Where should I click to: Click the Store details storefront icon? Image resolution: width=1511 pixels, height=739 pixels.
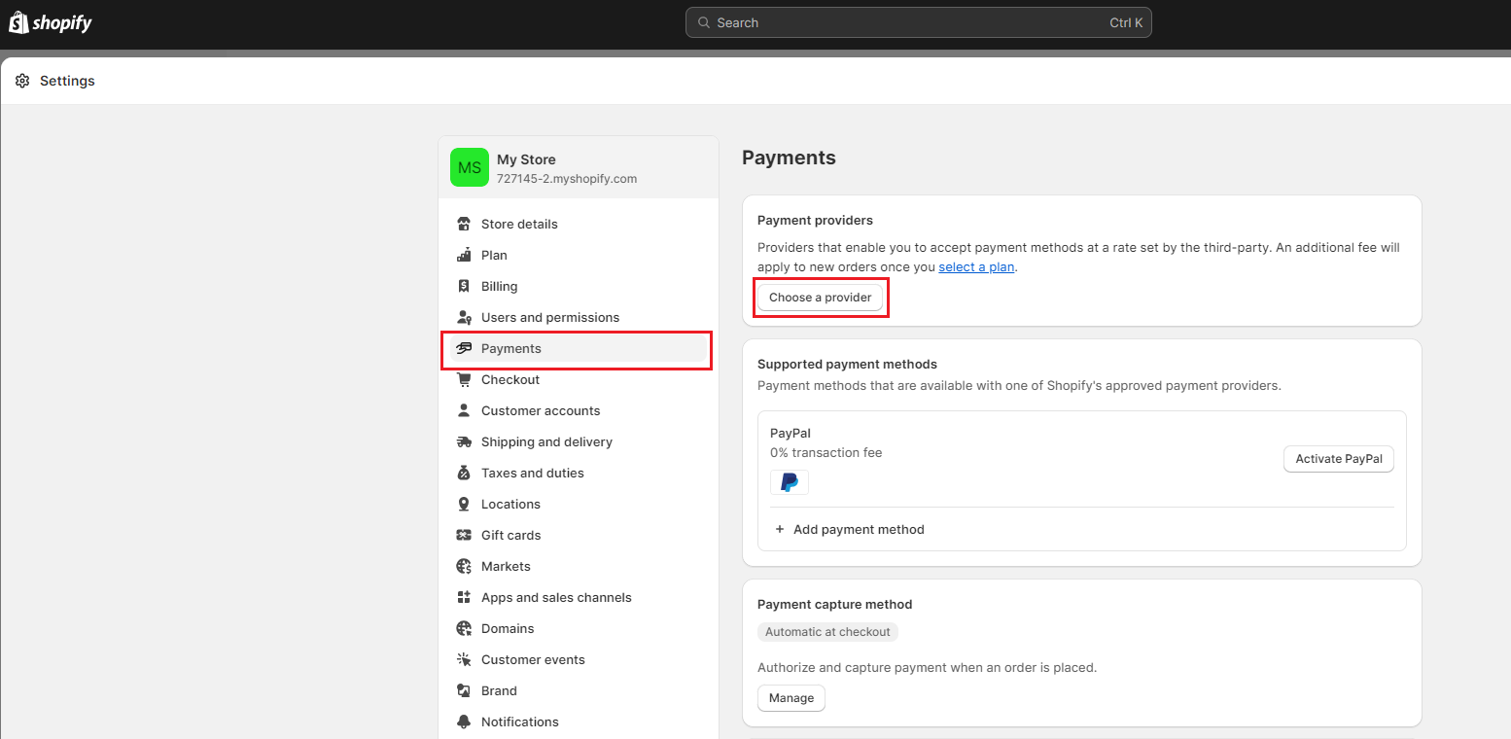click(464, 224)
